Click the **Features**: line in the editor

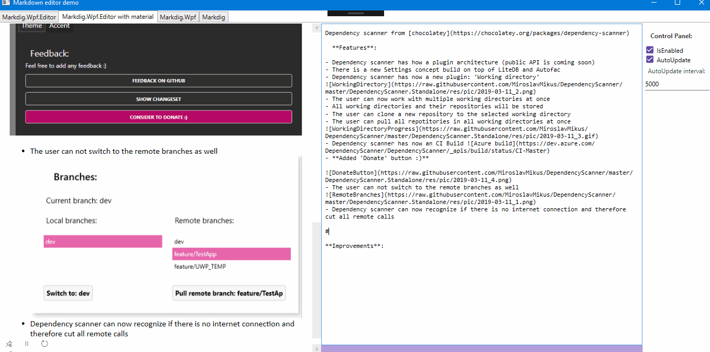coord(354,48)
